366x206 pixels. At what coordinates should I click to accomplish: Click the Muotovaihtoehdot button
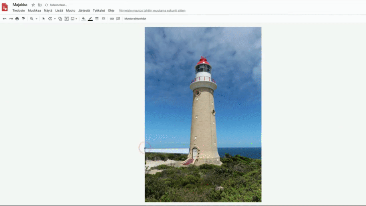(x=135, y=19)
